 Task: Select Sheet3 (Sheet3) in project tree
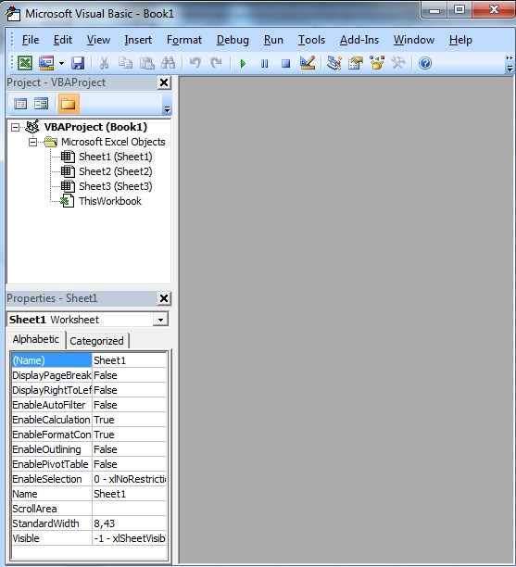click(116, 186)
